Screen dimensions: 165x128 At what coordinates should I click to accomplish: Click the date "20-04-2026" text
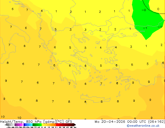click(x=113, y=122)
